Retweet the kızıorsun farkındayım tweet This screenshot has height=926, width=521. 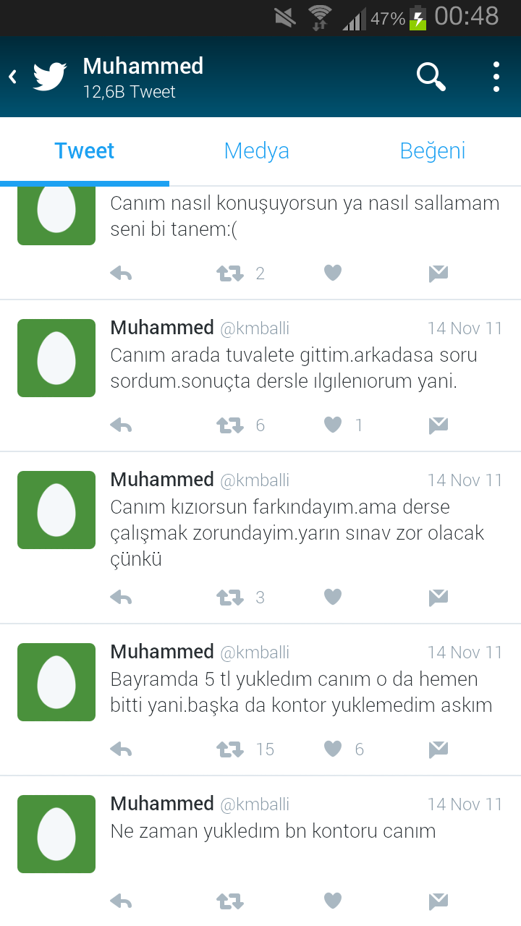[x=230, y=598]
